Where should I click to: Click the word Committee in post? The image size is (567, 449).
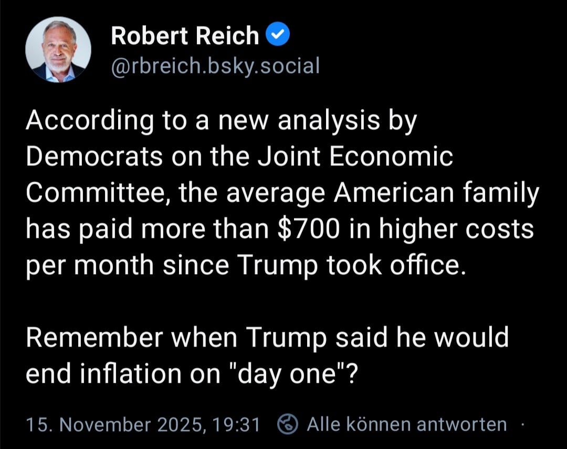tap(96, 193)
